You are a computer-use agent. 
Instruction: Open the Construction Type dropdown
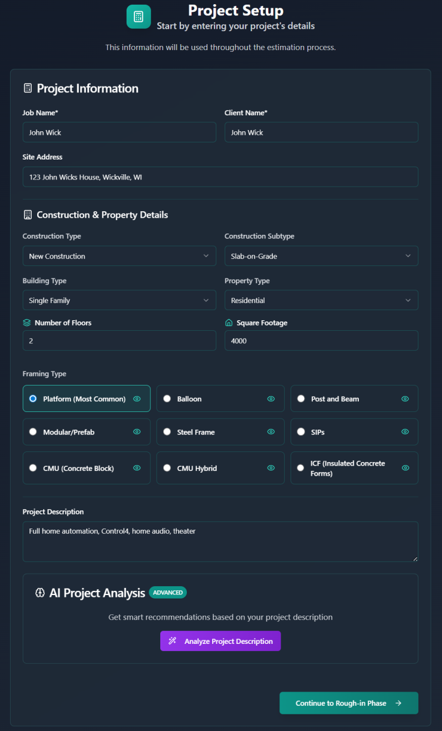click(120, 256)
